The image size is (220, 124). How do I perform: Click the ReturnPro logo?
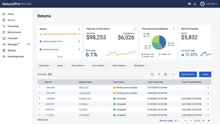pyautogui.click(x=11, y=4)
